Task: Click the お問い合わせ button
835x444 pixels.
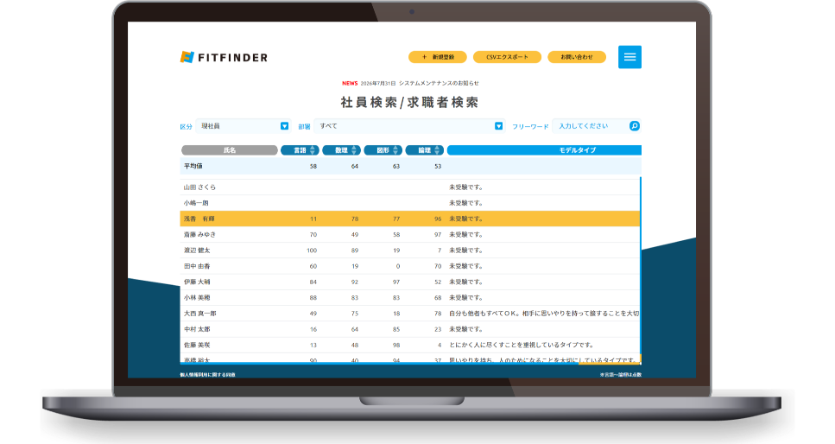Action: (x=577, y=57)
